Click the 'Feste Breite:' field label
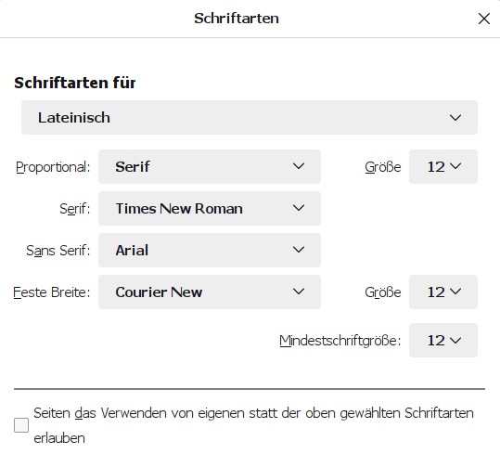Viewport: 500px width, 454px height. tap(52, 292)
